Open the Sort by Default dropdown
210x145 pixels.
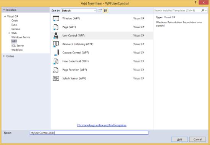79,11
